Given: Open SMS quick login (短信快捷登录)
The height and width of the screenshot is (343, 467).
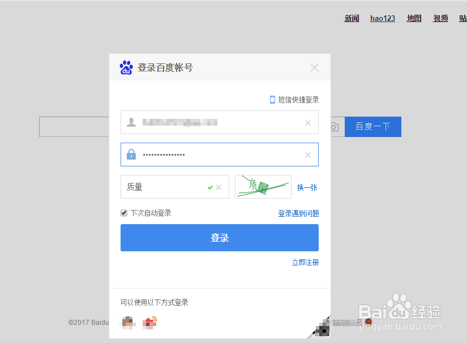Looking at the screenshot, I should pos(298,100).
